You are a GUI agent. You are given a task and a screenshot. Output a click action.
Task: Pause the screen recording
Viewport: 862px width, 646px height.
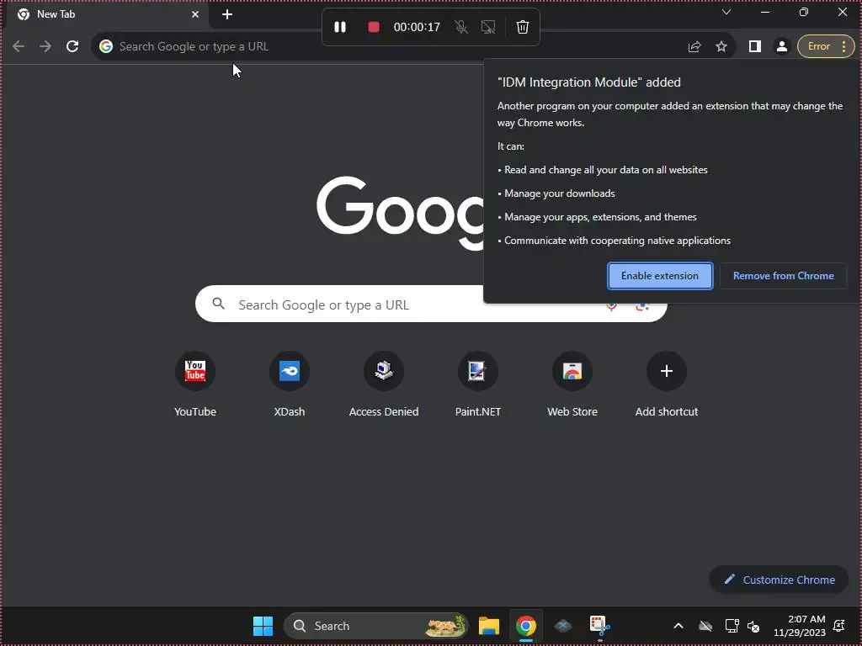(x=340, y=27)
